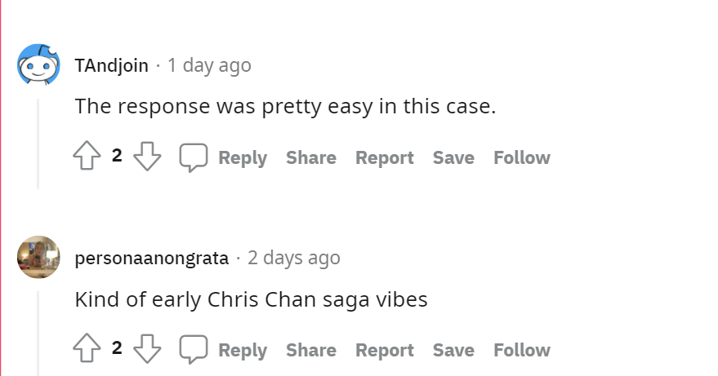Click the comment bubble icon under Chris Chan comment
The height and width of the screenshot is (376, 718).
[194, 349]
